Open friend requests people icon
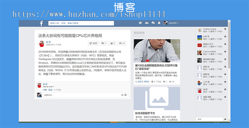The width and height of the screenshot is (249, 128). (147, 23)
